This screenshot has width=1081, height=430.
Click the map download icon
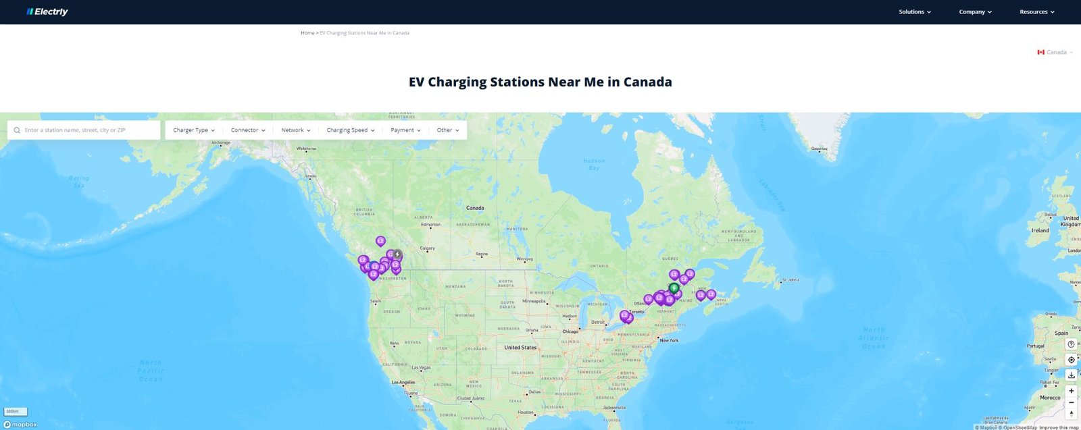tap(1071, 375)
